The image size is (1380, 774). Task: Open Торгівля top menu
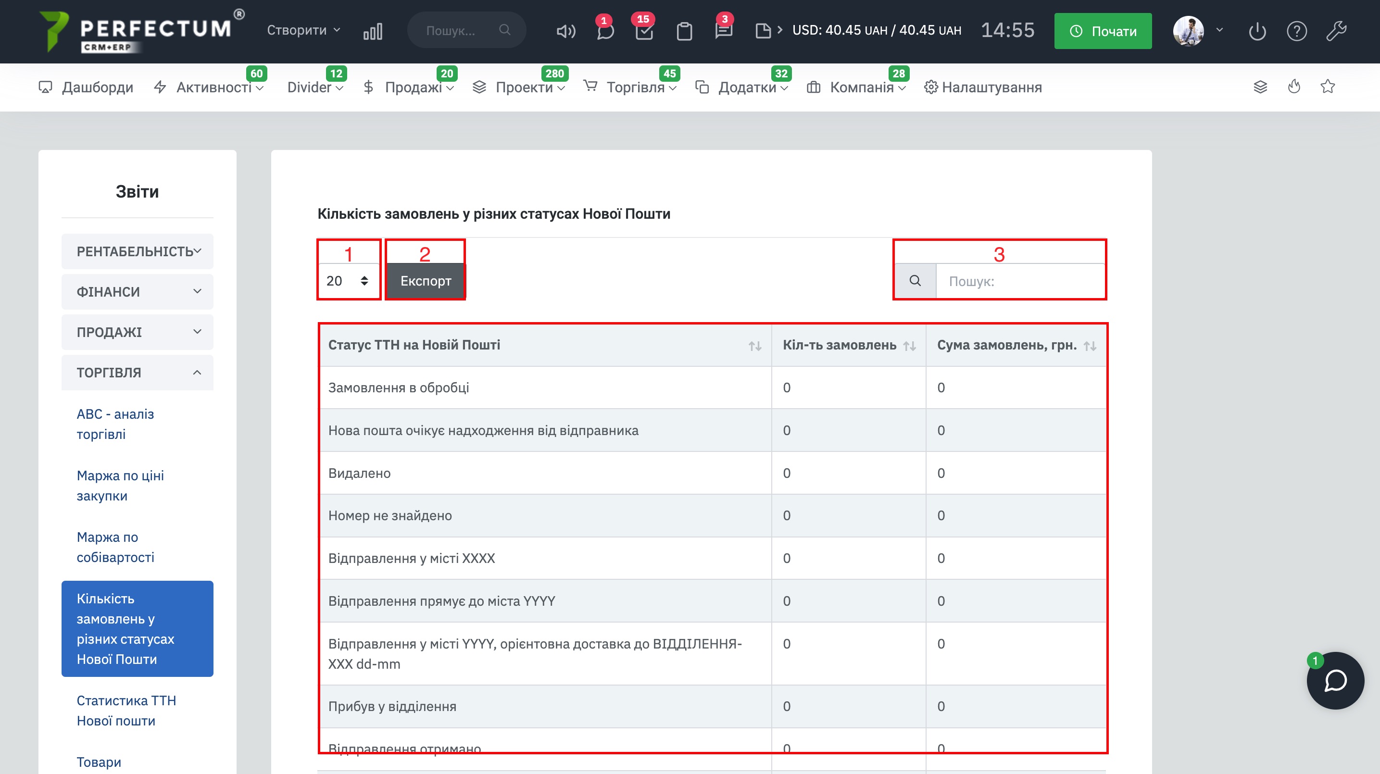630,87
